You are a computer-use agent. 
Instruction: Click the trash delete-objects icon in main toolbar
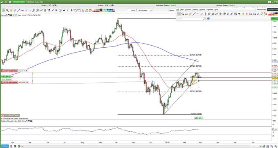pyautogui.click(x=45, y=10)
